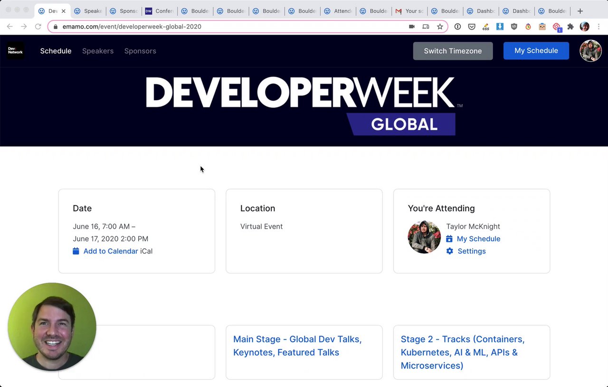Open the Extensions puzzle piece menu
Screen dimensions: 608x387
570,27
